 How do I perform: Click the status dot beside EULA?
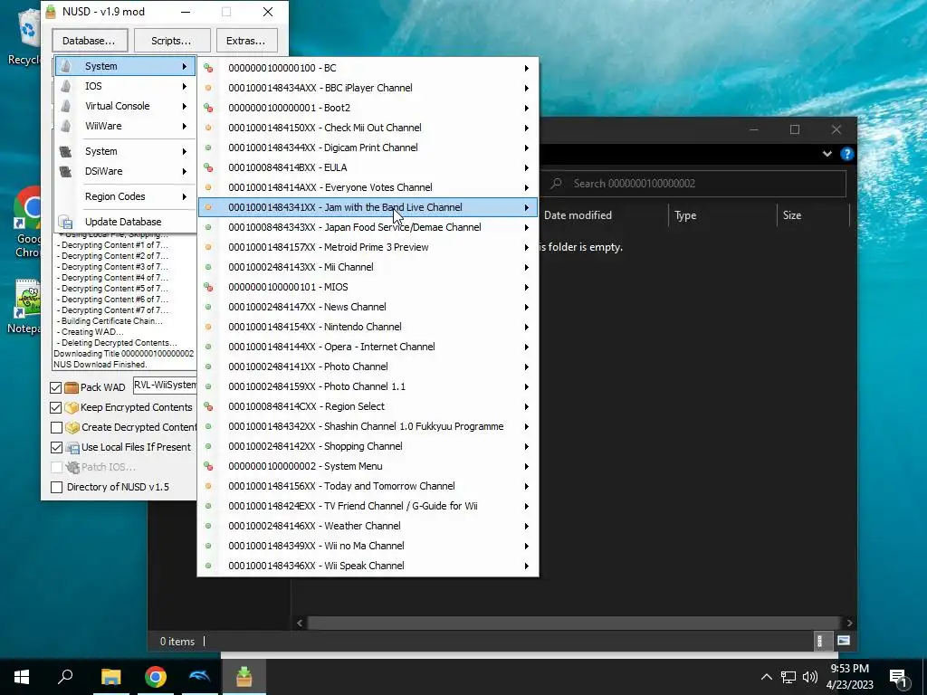[x=208, y=167]
